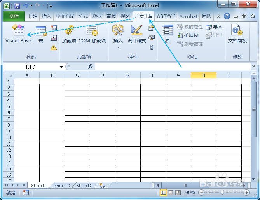Click the Run Dialog icon

point(152,47)
